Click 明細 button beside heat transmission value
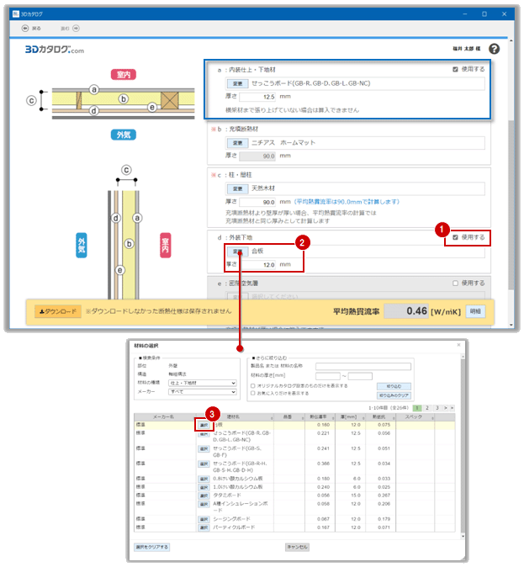 point(475,311)
